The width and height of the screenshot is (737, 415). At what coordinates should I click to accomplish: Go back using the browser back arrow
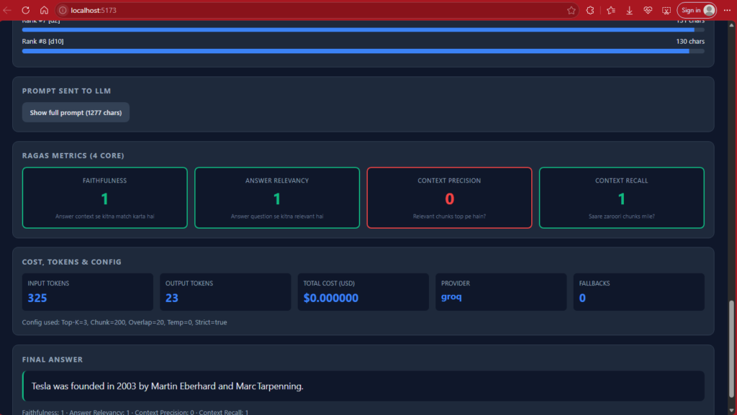pyautogui.click(x=7, y=10)
